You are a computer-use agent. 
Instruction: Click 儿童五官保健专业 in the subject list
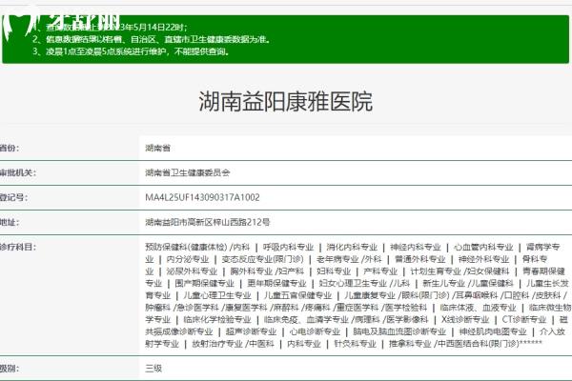[x=297, y=295]
